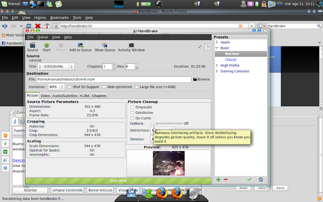
Task: Open the Facebook bookmark
Action: point(12,43)
